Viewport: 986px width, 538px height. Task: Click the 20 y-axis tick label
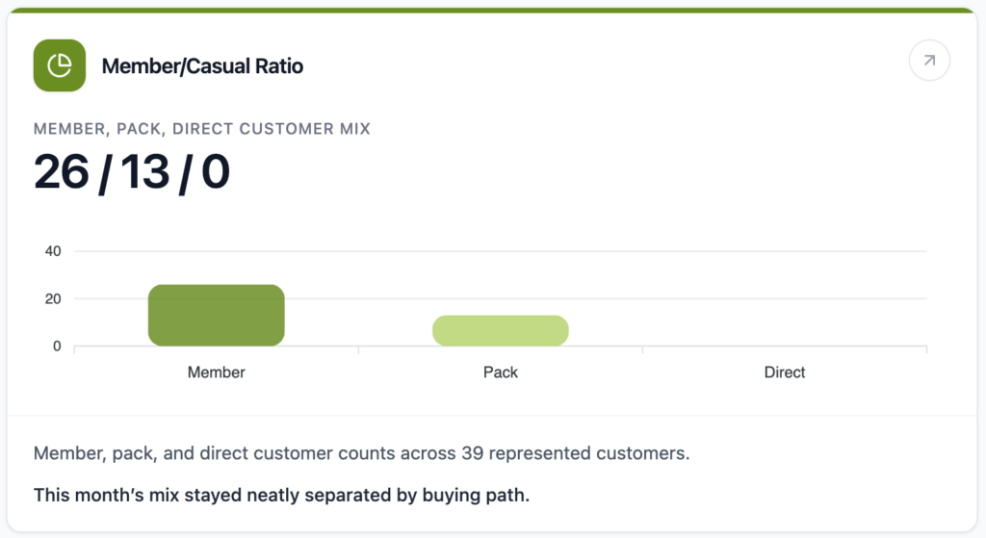pyautogui.click(x=53, y=298)
